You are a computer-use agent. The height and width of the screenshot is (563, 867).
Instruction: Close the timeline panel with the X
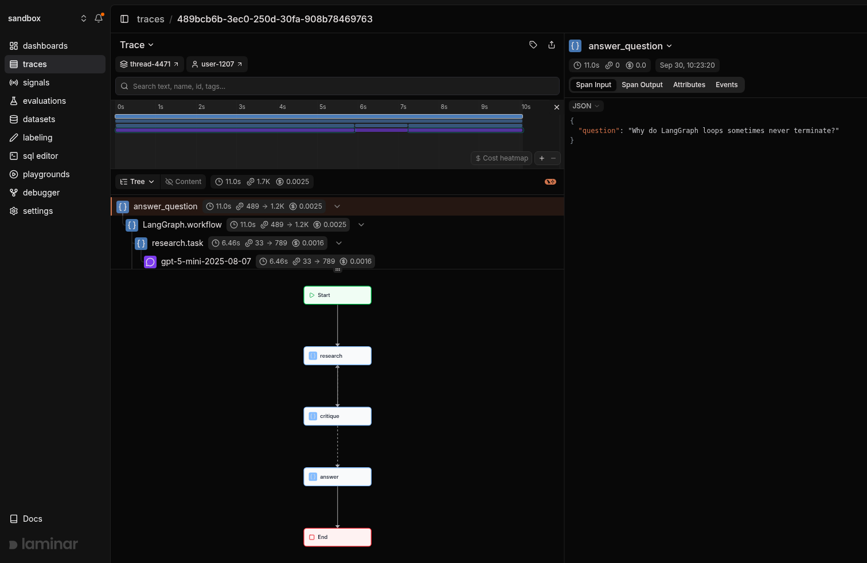click(556, 107)
